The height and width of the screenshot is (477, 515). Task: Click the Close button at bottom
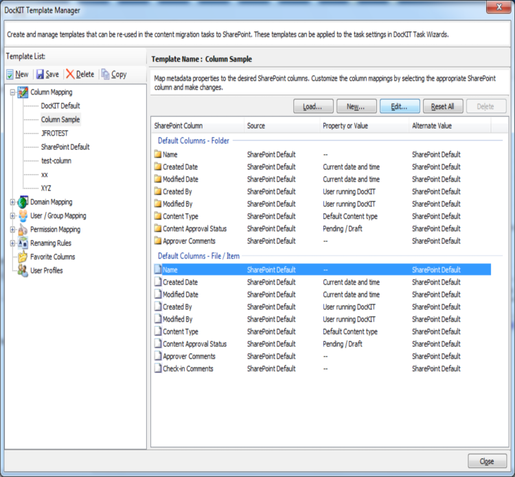[487, 461]
